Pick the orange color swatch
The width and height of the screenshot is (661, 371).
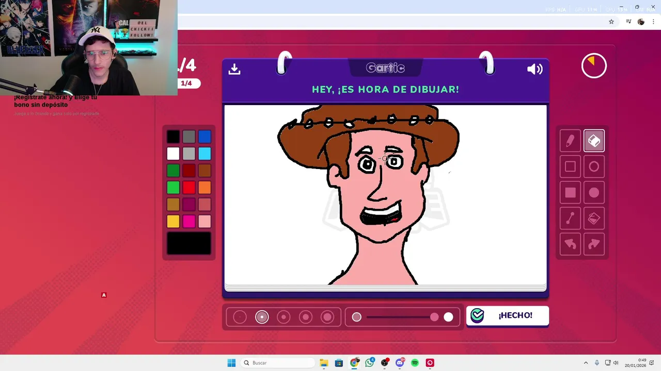tap(204, 188)
